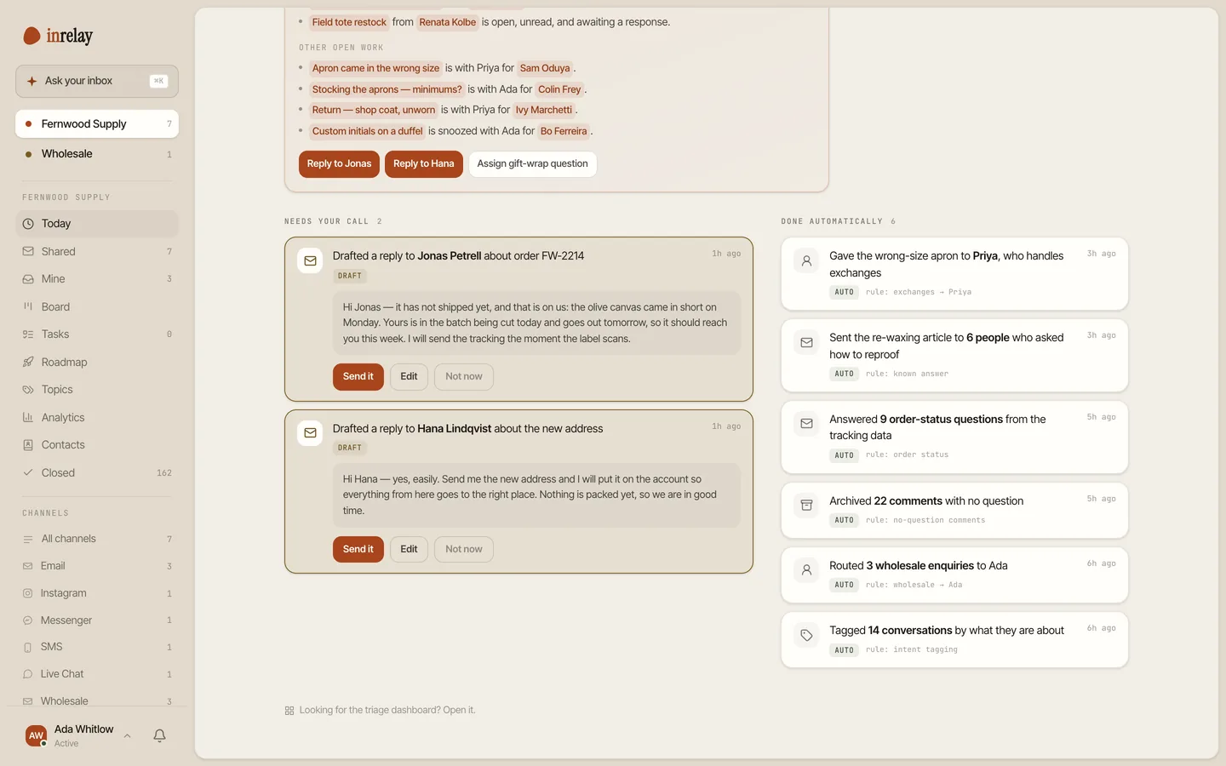The width and height of the screenshot is (1226, 766).
Task: Click the Hana draft message text
Action: [536, 494]
